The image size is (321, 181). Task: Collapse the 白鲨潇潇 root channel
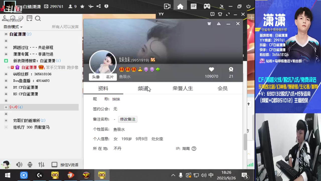6,34
